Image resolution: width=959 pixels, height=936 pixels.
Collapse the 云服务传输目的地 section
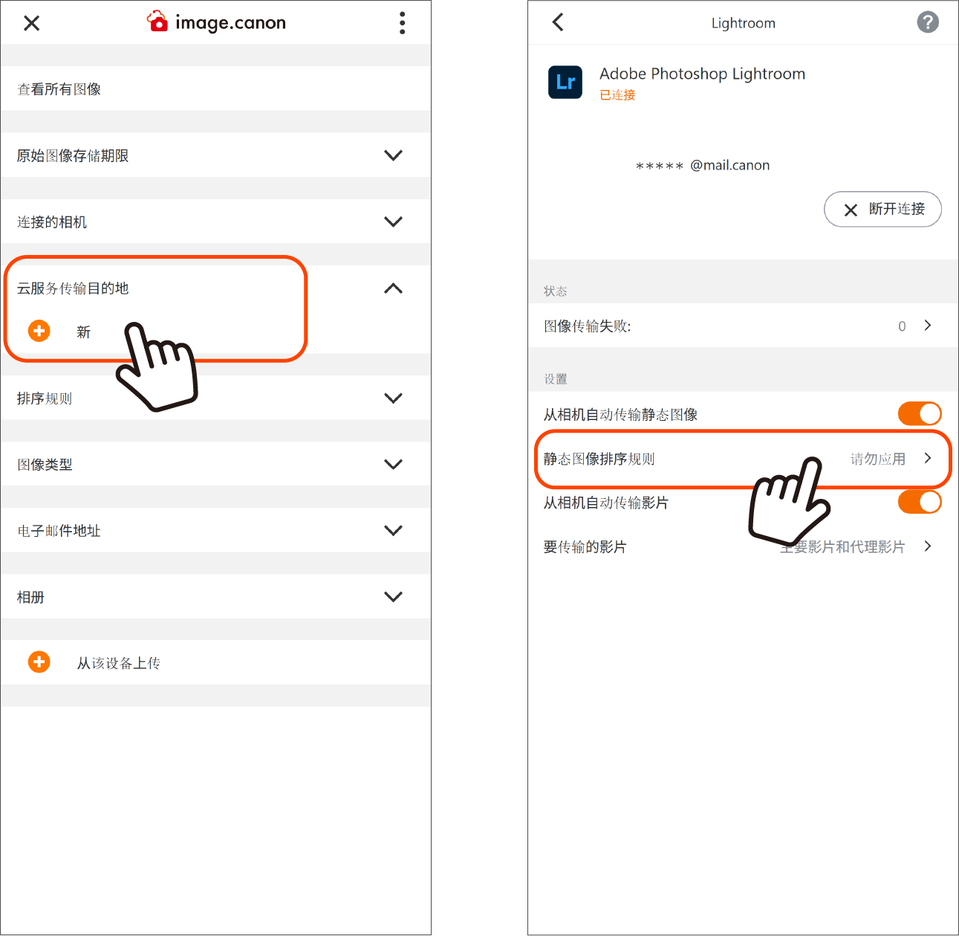click(x=393, y=288)
